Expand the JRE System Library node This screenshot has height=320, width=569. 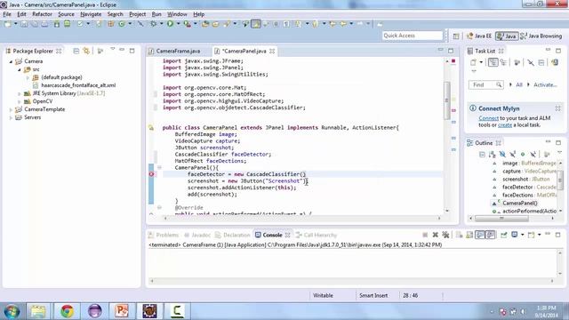tap(20, 93)
